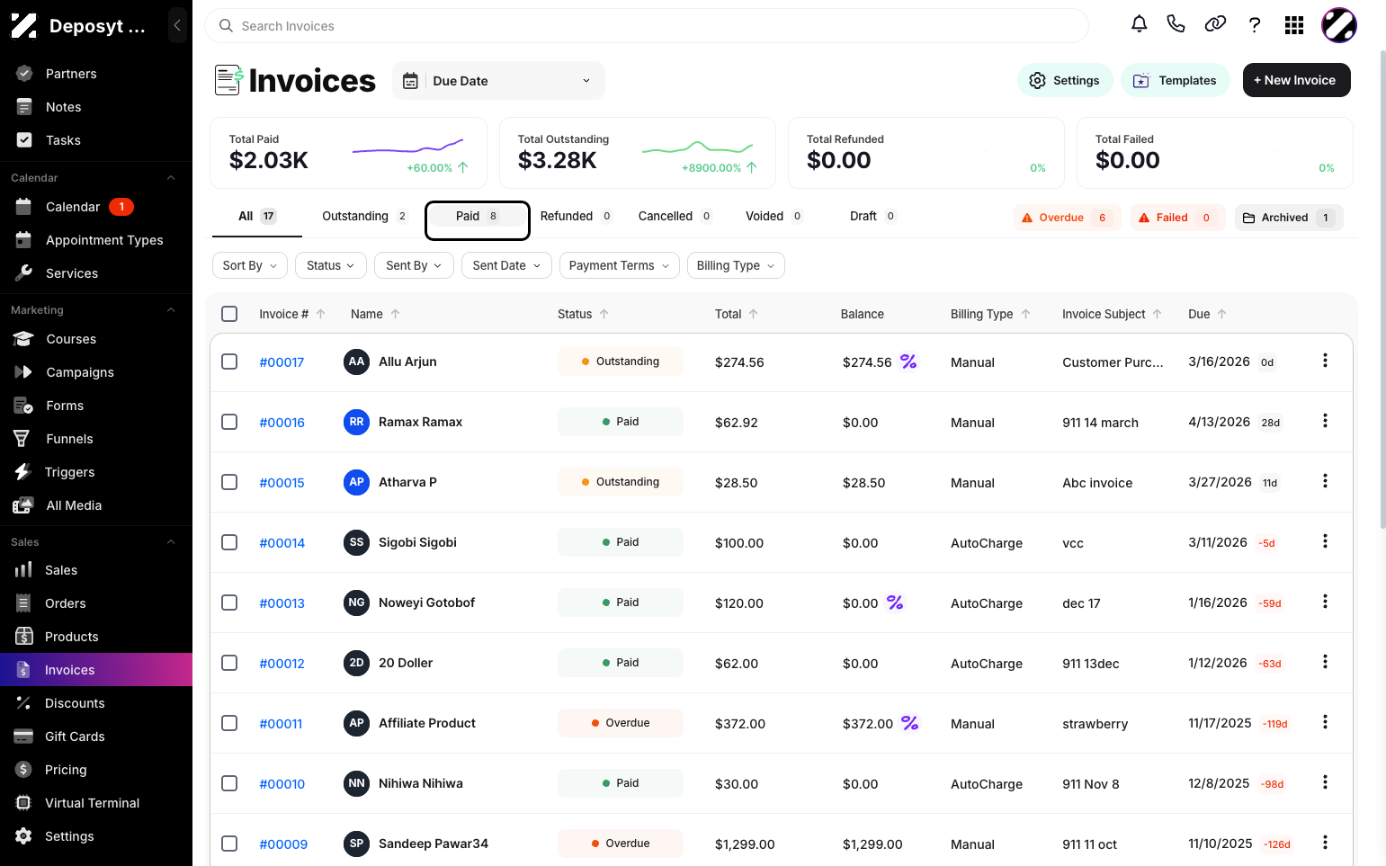1386x866 pixels.
Task: Check the select-all invoices checkbox
Action: pos(229,314)
